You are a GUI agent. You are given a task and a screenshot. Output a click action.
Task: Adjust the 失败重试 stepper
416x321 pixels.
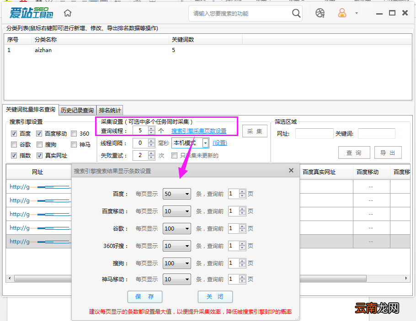[x=151, y=155]
